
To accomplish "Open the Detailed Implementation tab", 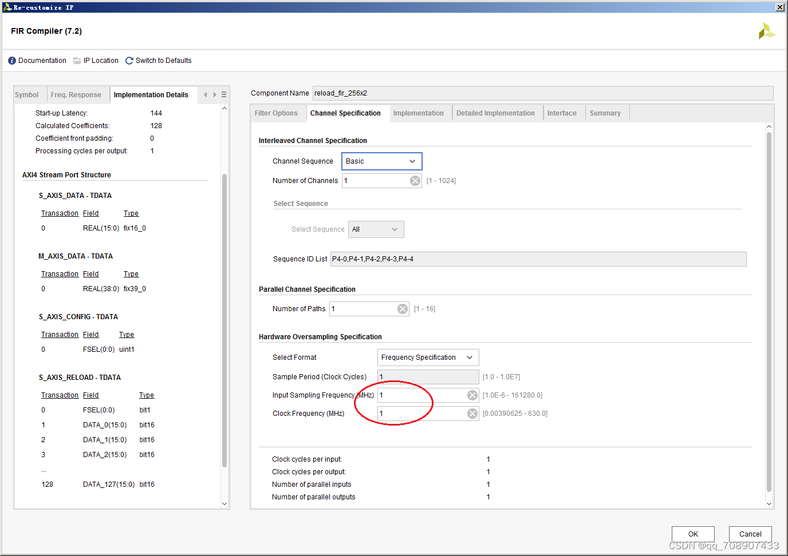I will (x=495, y=113).
